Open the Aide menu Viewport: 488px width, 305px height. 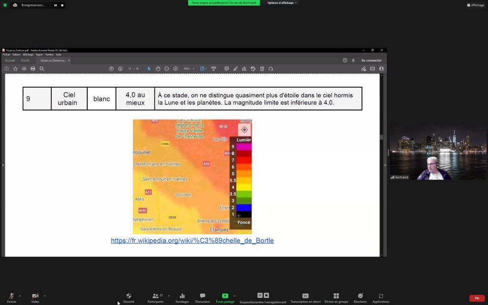click(x=59, y=55)
